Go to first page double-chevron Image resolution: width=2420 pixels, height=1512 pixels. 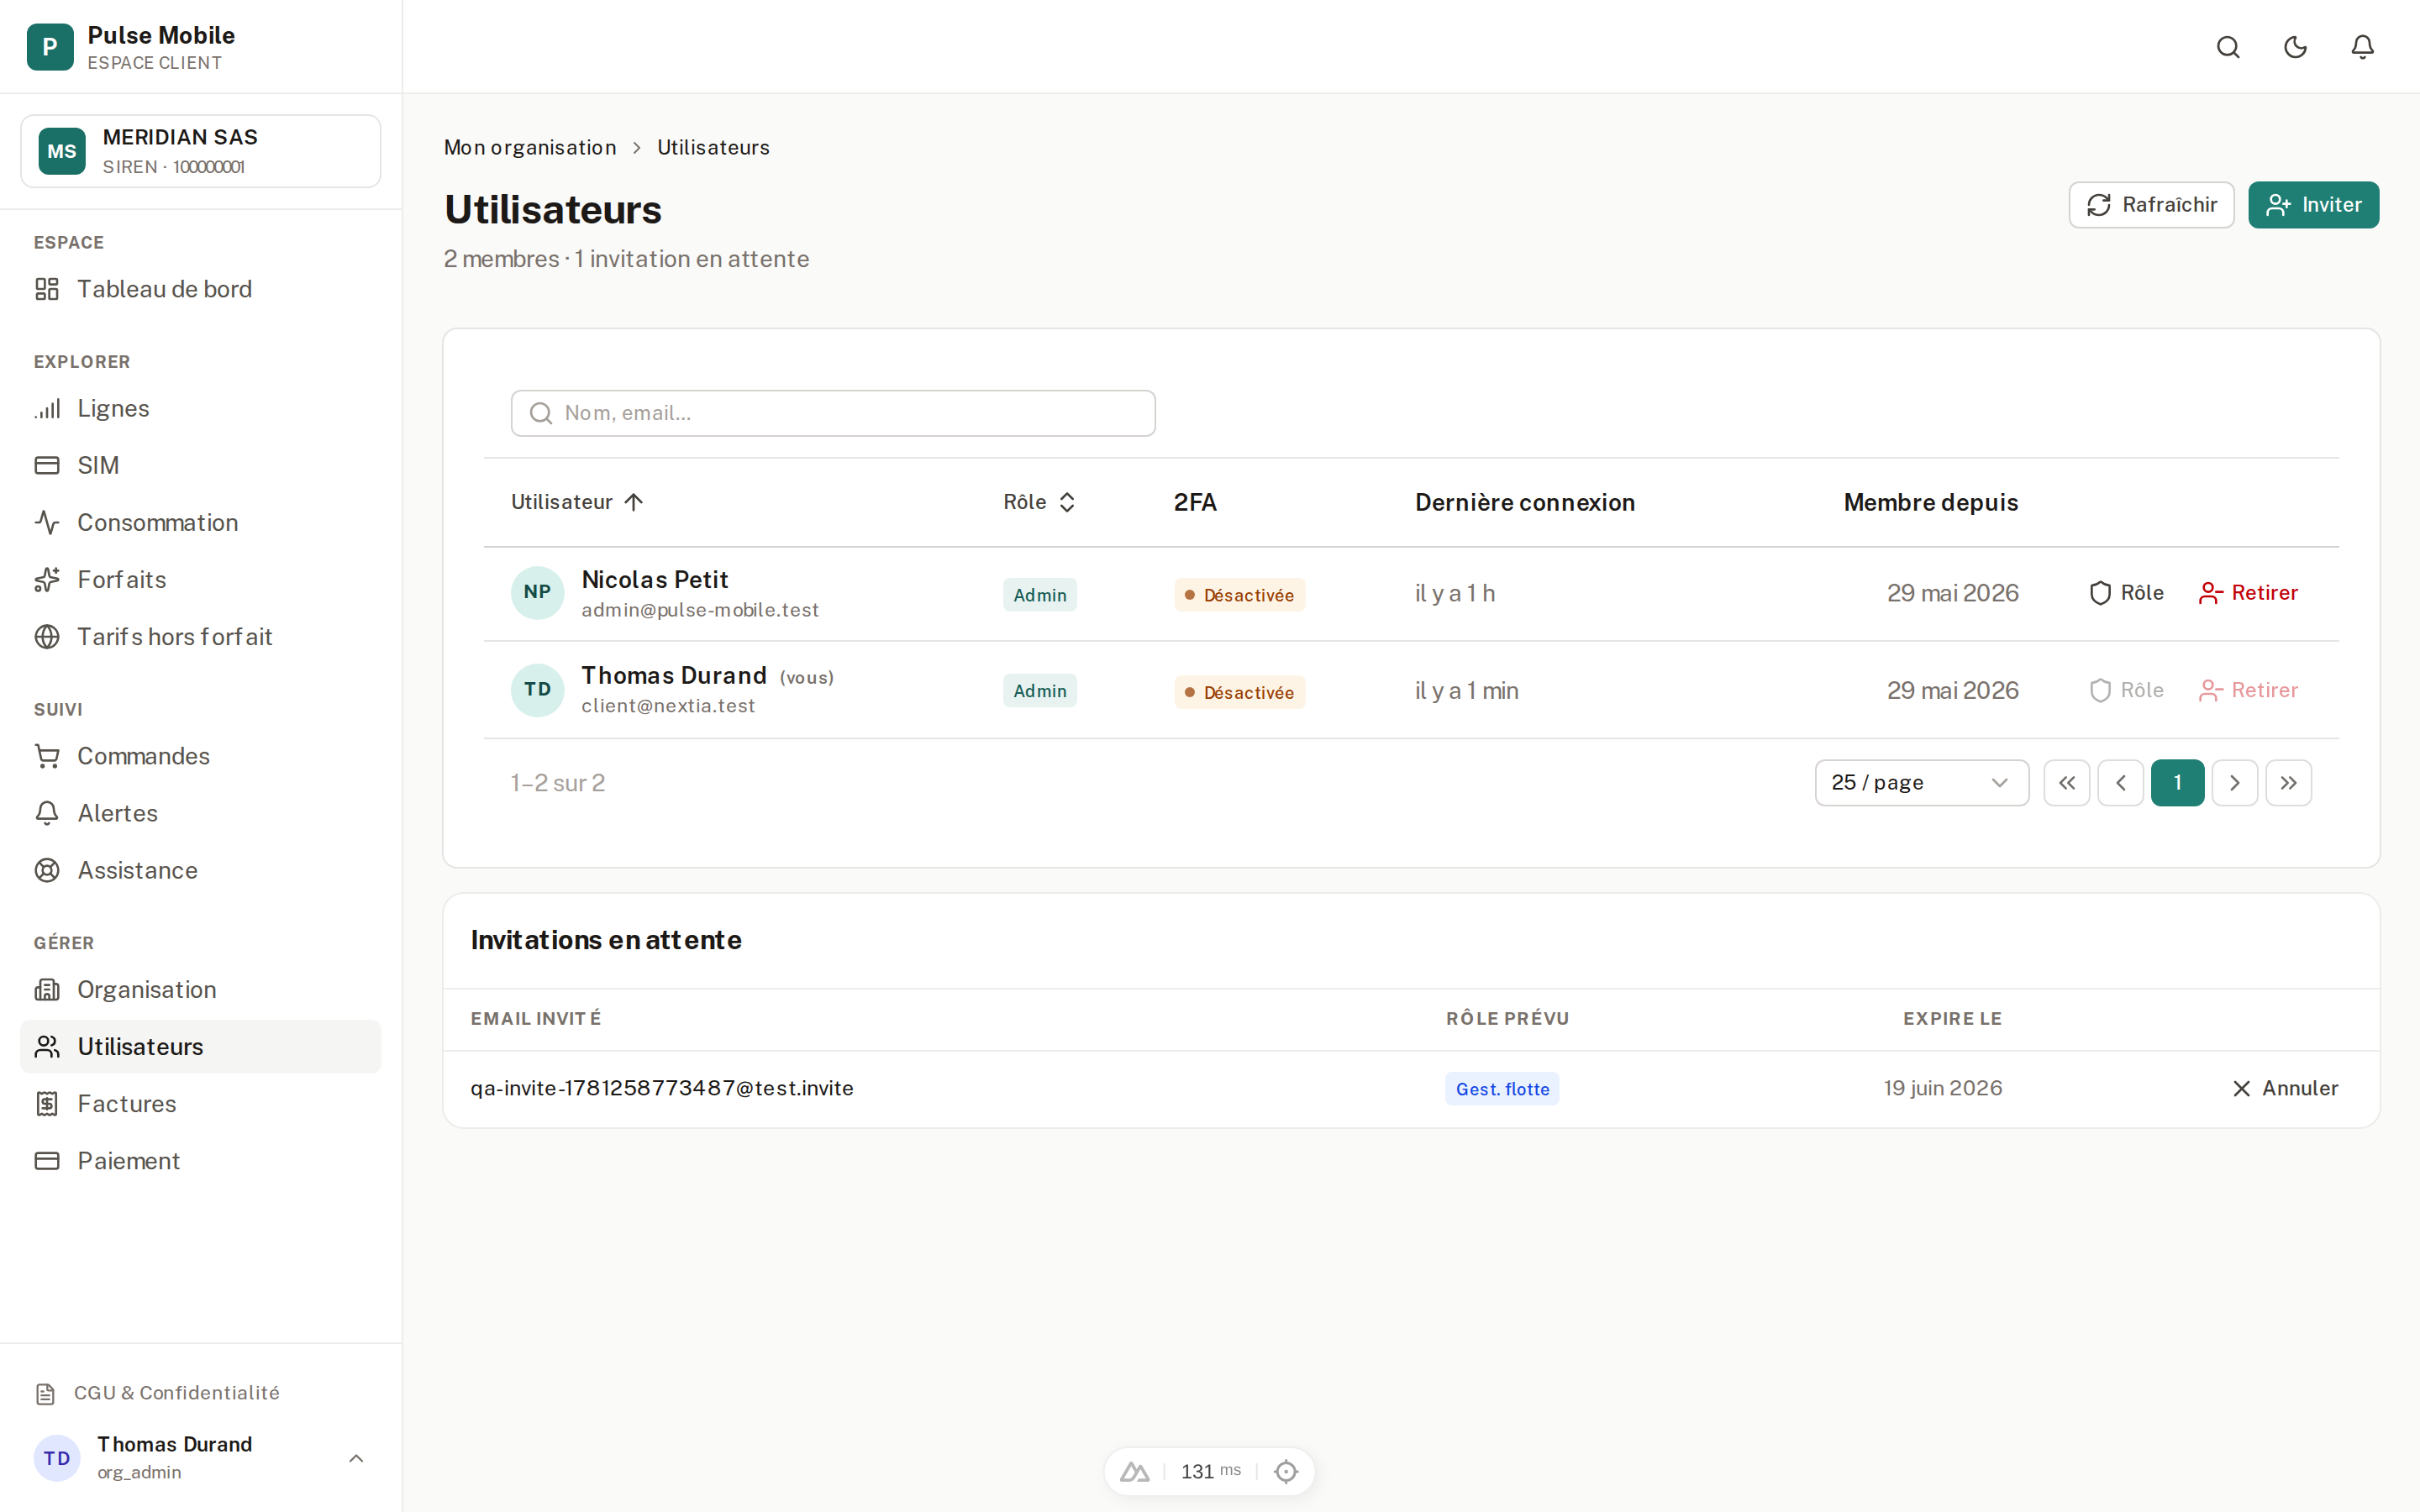click(2067, 782)
